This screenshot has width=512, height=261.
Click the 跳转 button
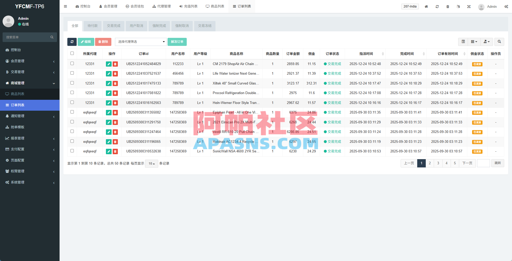(x=498, y=163)
